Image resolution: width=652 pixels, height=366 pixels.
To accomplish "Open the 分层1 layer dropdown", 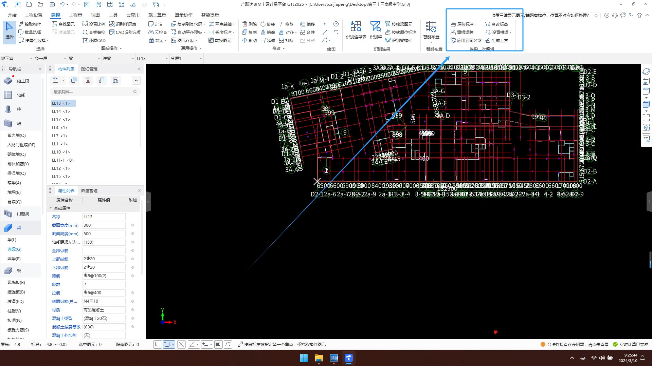I will tap(186, 58).
